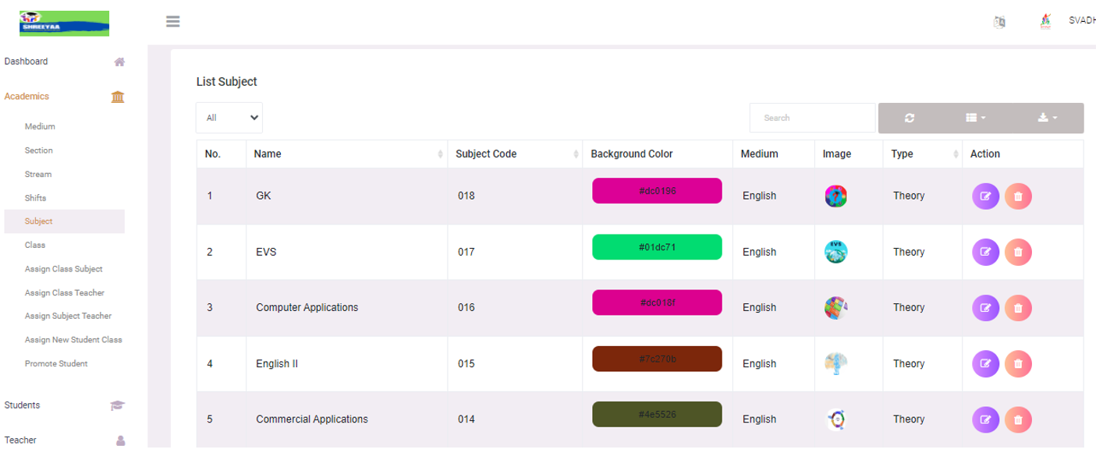Screen dimensions: 1103x467
Task: Edit the Computer Applications subject
Action: pyautogui.click(x=985, y=308)
